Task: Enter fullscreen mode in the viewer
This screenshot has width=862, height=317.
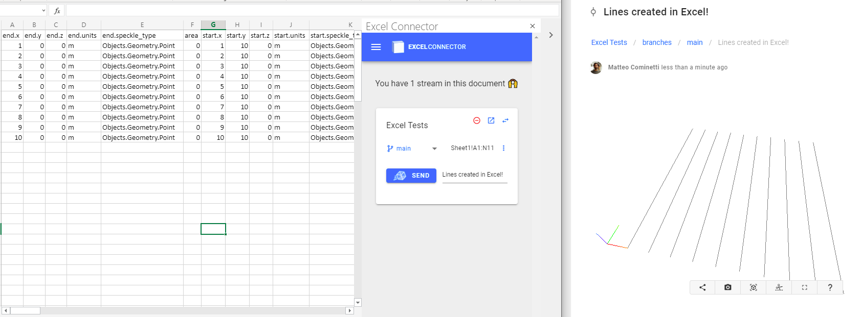Action: (805, 287)
